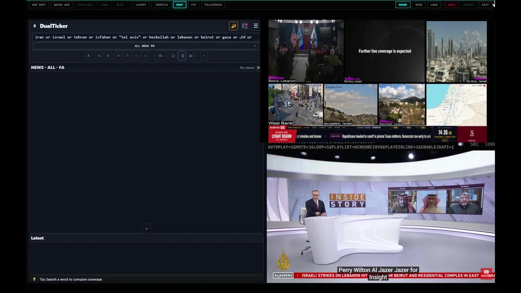
Task: Click the 'NEWS · ALL · FA' heading
Action: pyautogui.click(x=48, y=68)
